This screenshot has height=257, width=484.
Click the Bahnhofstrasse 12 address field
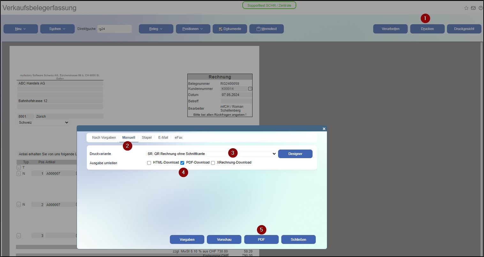[60, 101]
